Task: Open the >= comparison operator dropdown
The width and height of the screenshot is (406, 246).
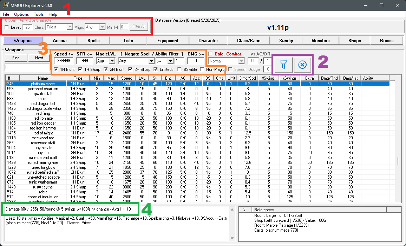Action: click(170, 61)
